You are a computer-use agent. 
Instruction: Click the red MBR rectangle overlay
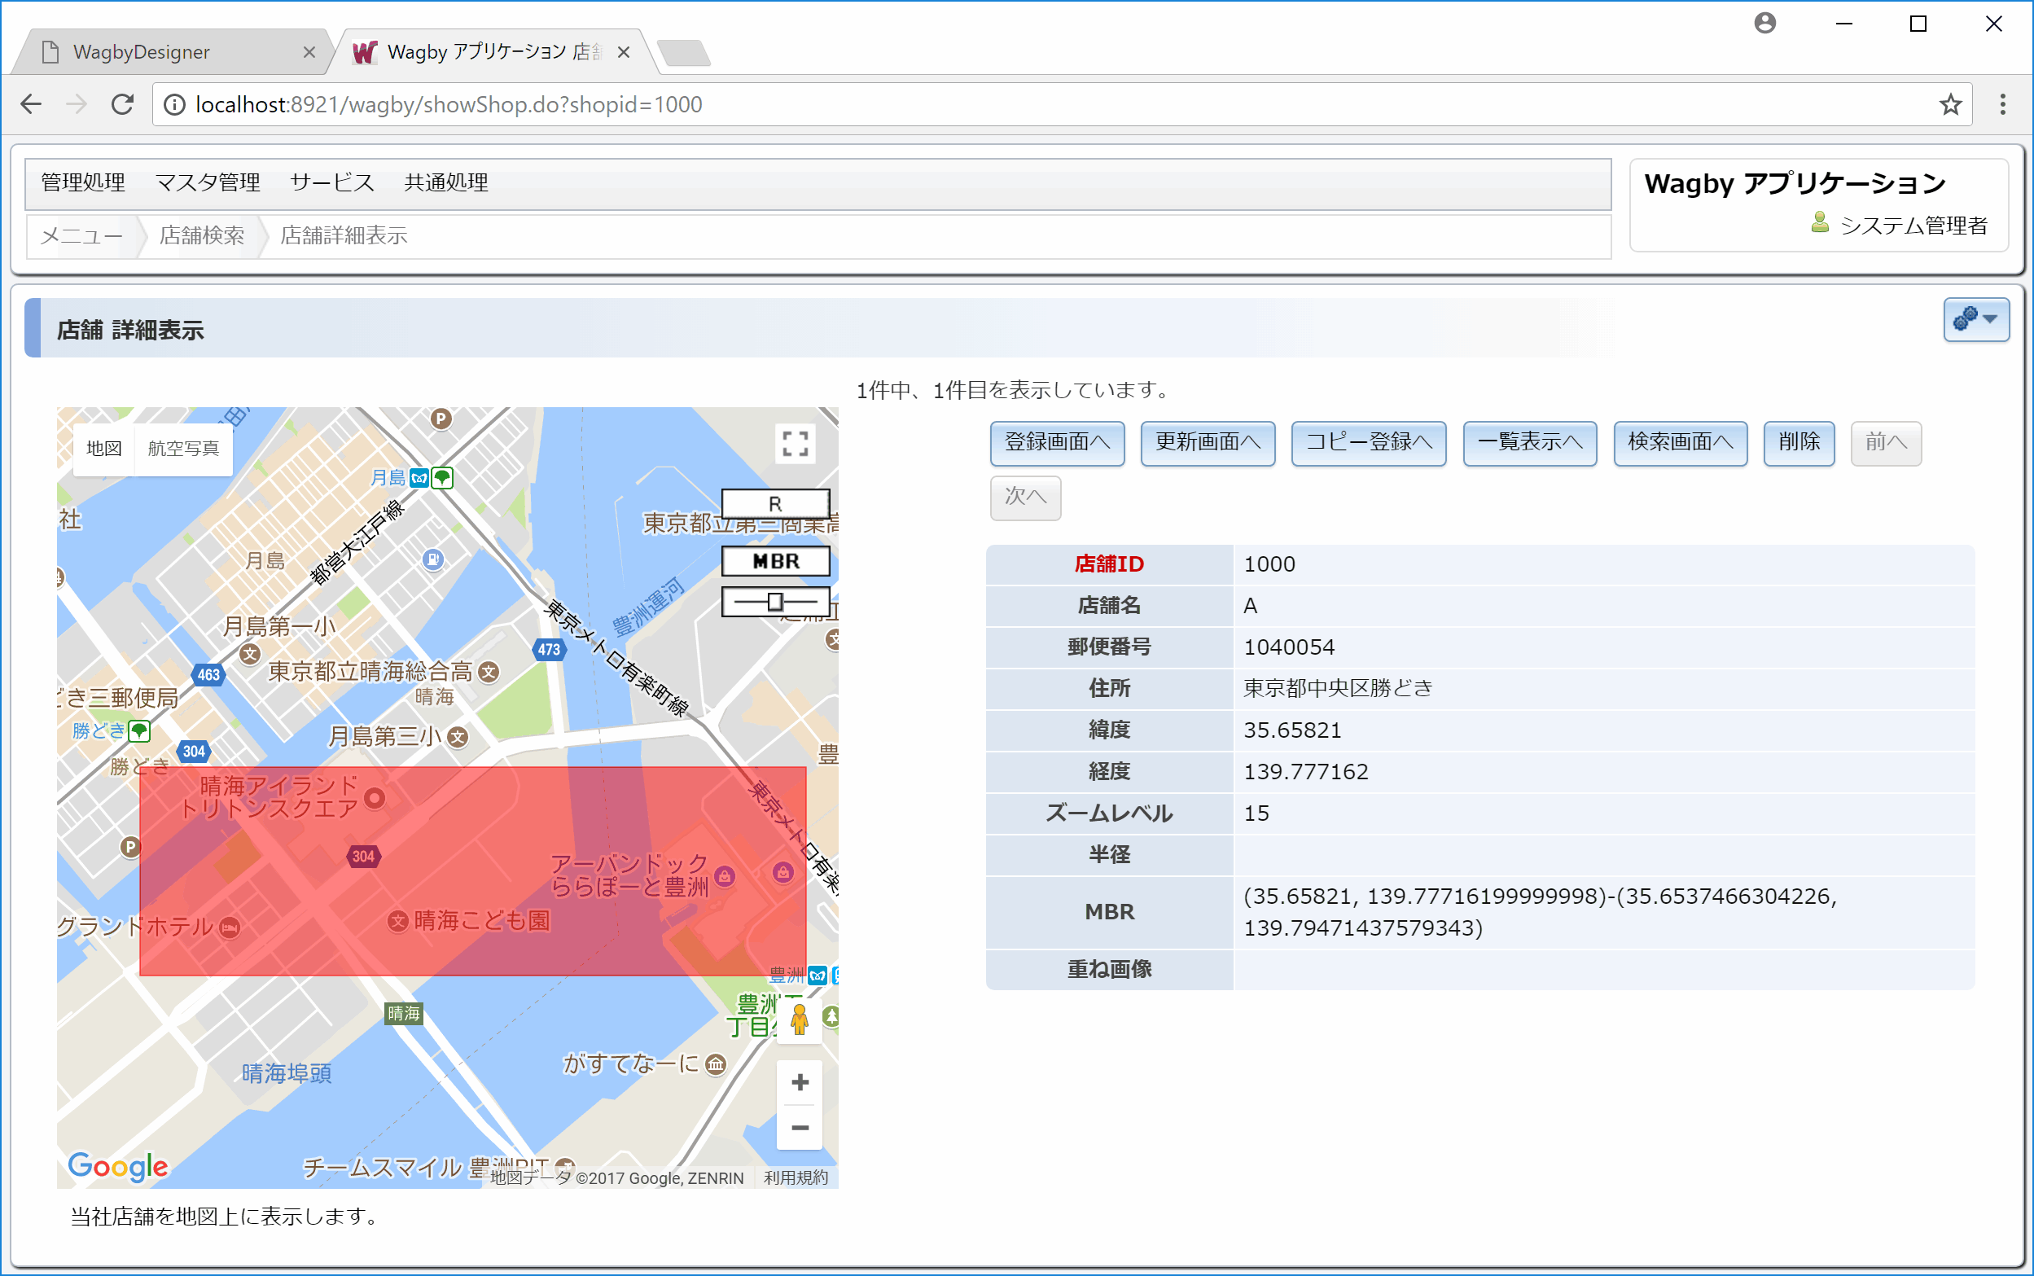[472, 871]
